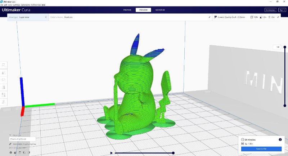Open the Edit menu
Viewport: 288px width, 156px height.
[x=5, y=5]
